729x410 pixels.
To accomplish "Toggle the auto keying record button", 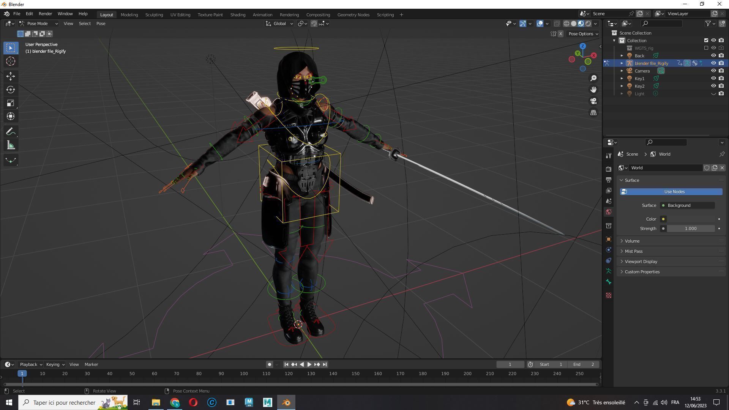I will coord(269,364).
